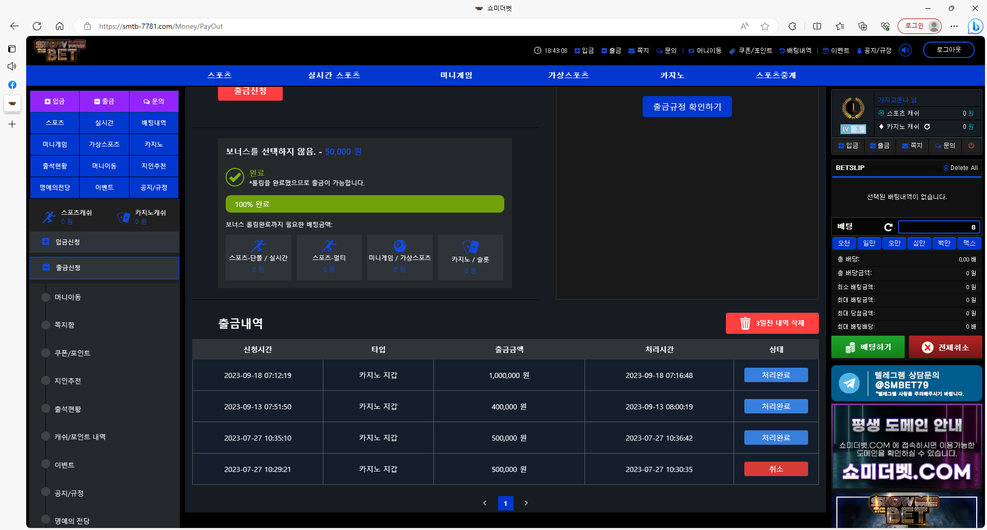Click Delete All in the betslip
987x530 pixels.
tap(960, 168)
